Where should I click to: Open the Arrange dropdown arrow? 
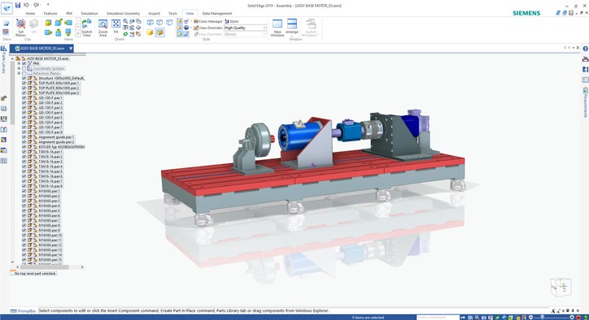pyautogui.click(x=292, y=36)
